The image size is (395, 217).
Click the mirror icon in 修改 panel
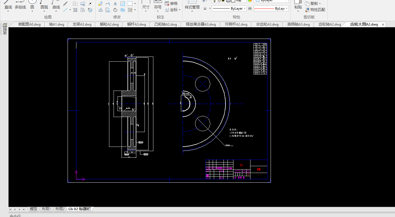115,4
